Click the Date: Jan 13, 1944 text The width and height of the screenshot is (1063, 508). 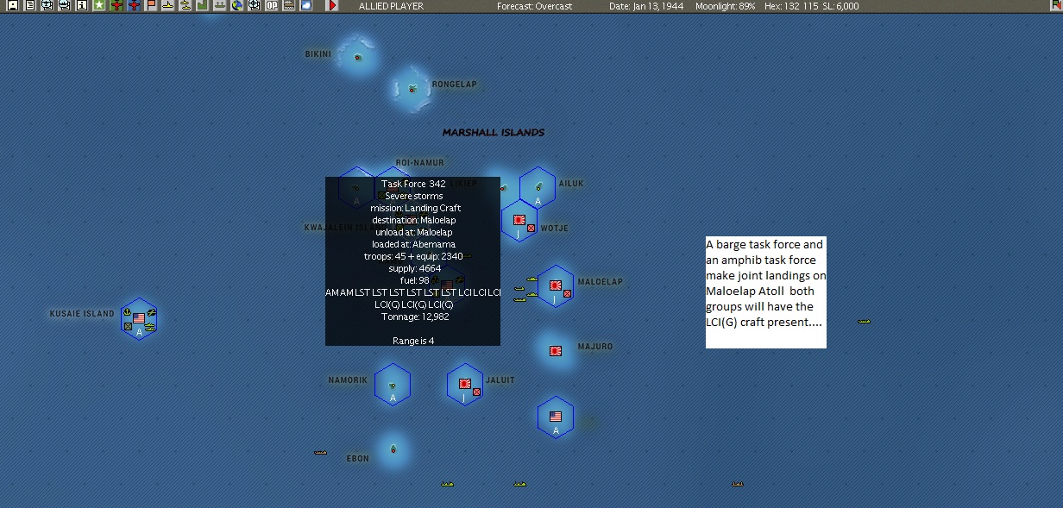[x=646, y=6]
